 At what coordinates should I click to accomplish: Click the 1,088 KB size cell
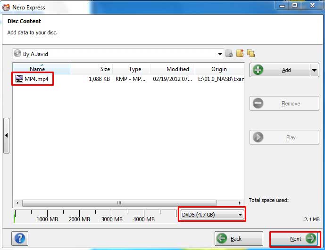(99, 79)
